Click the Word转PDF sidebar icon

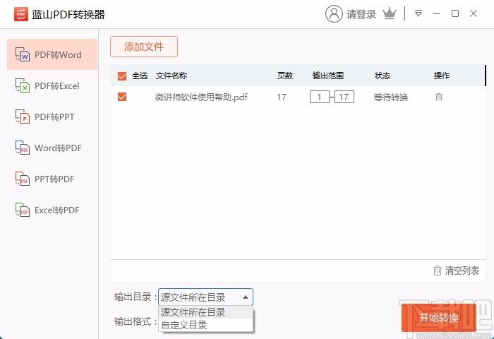(23, 148)
